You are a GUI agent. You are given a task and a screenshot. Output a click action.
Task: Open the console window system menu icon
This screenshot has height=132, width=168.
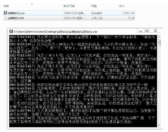click(x=11, y=32)
